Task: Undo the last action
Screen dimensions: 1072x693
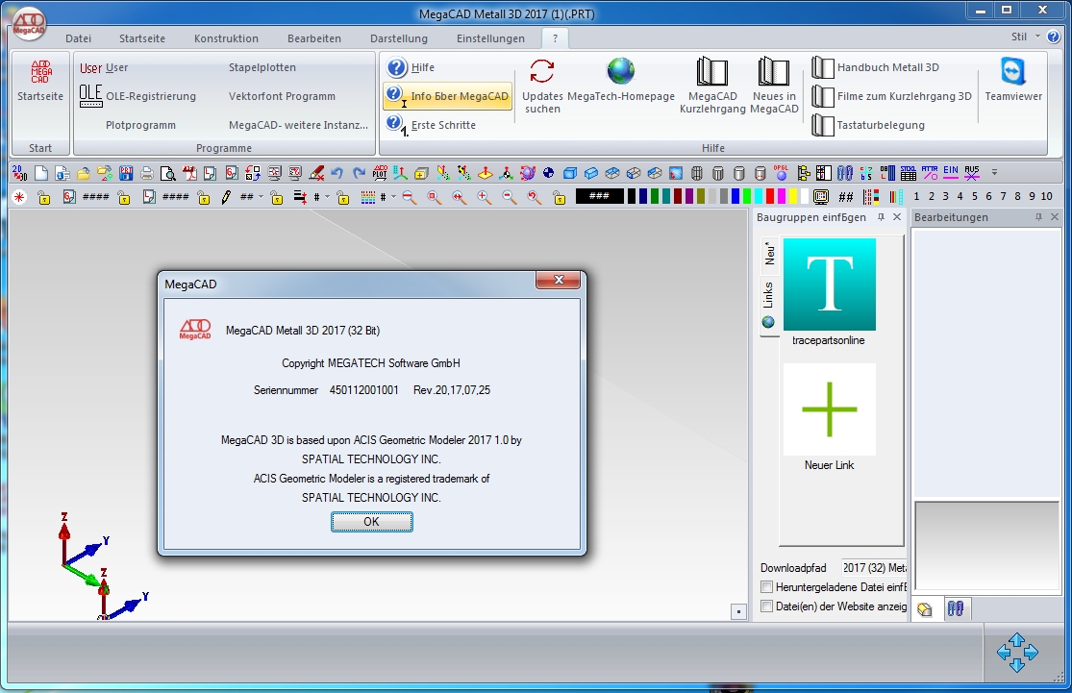Action: [337, 173]
